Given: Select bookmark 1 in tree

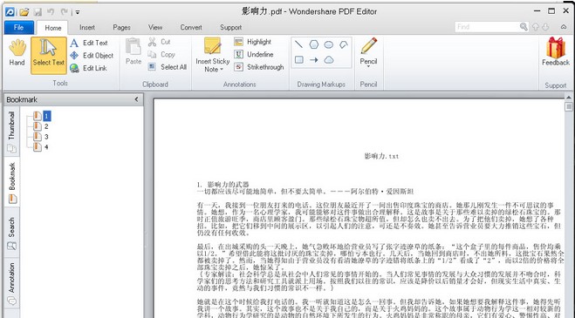Looking at the screenshot, I should 46,116.
